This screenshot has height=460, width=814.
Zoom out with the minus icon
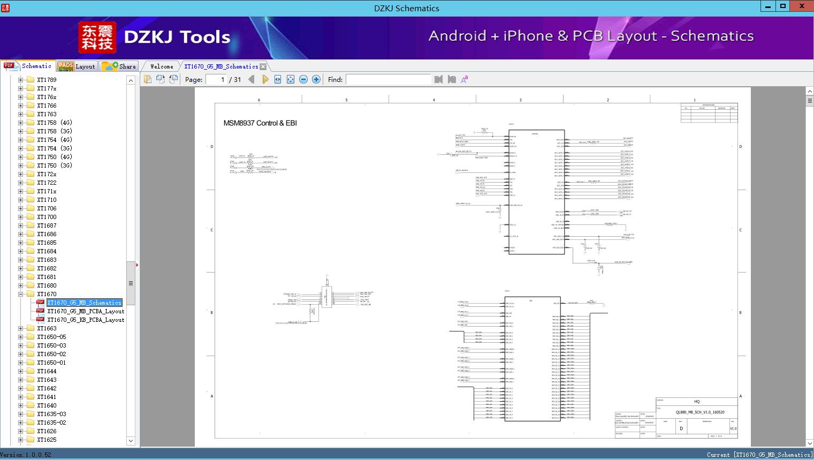tap(303, 79)
